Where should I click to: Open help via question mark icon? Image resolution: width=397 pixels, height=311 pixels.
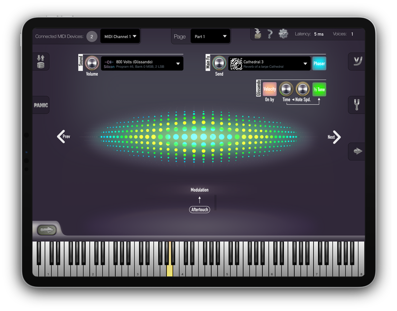point(270,34)
